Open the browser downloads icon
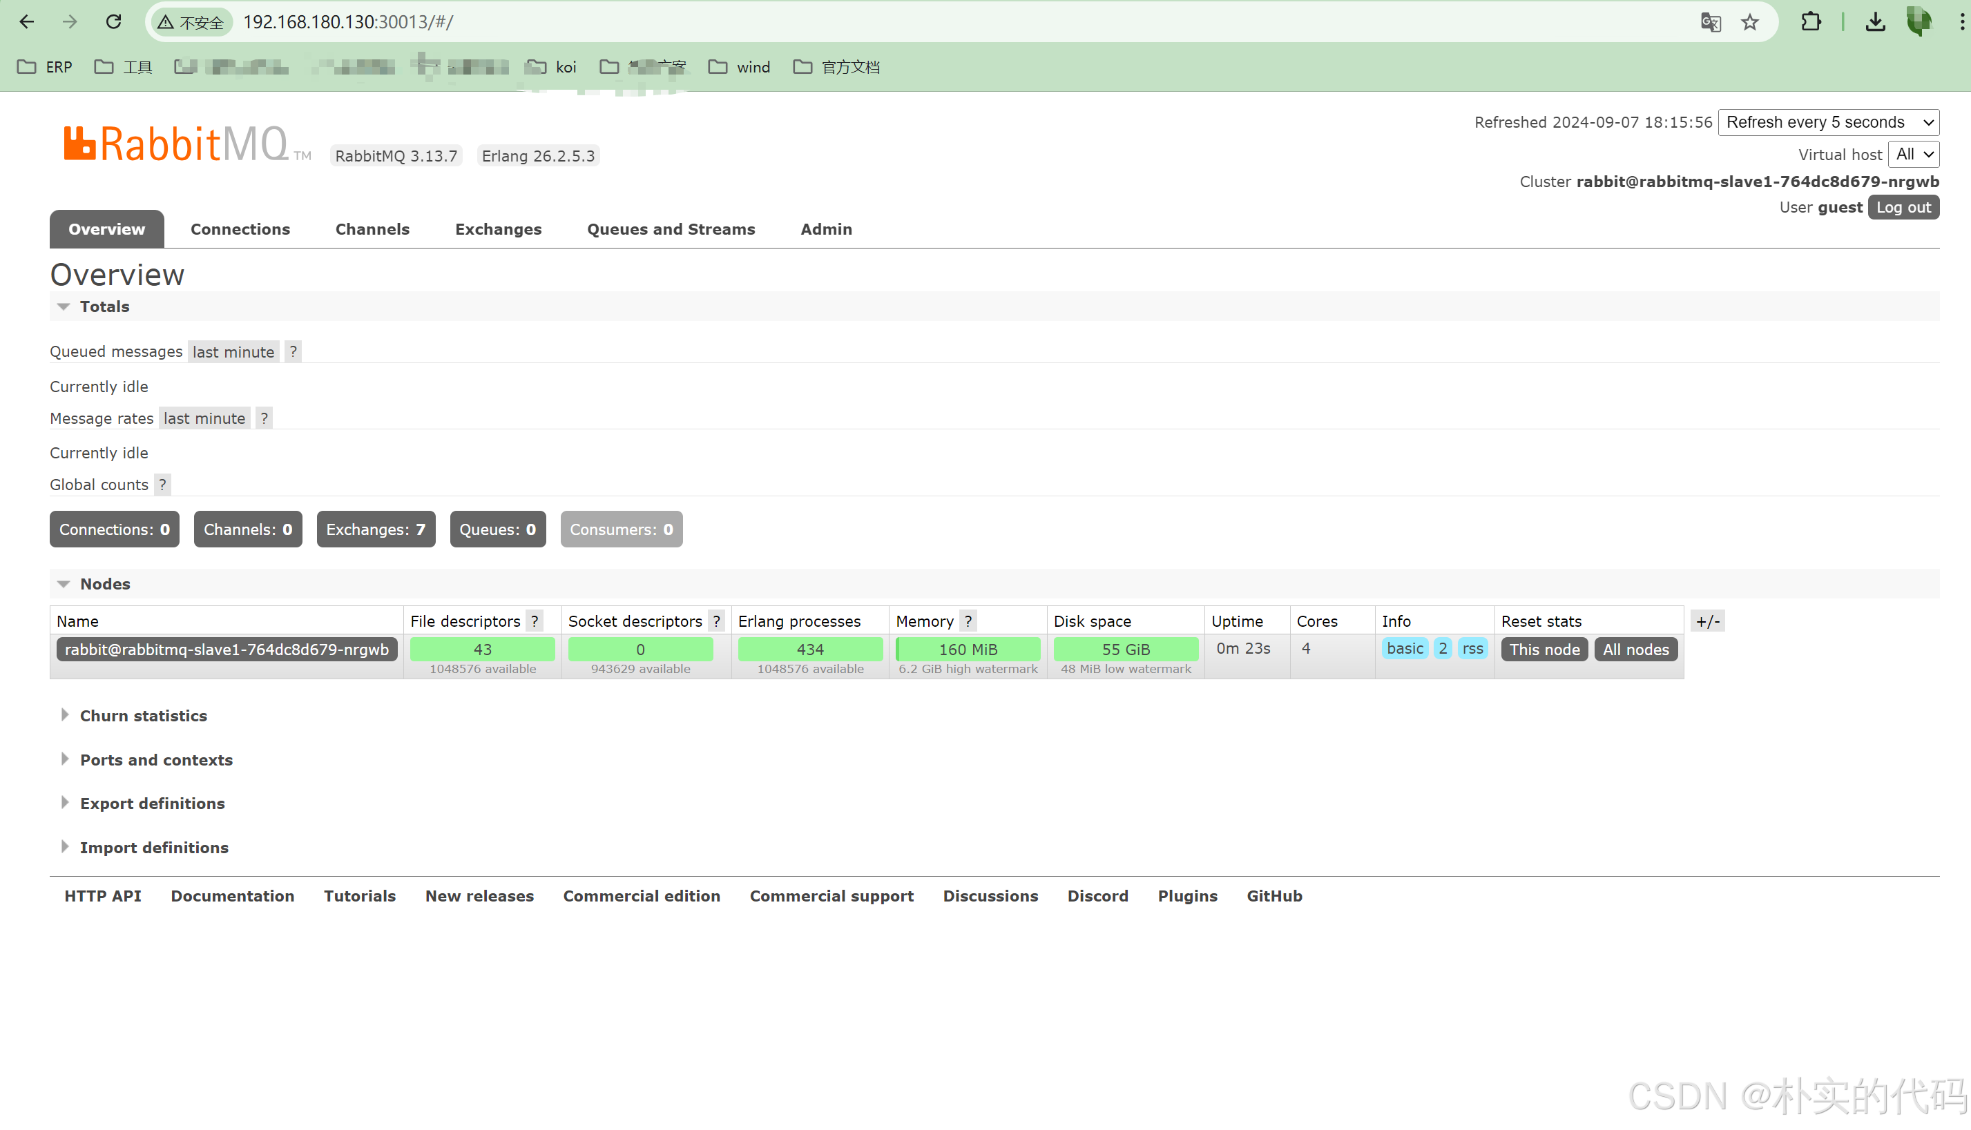This screenshot has height=1130, width=1971. pos(1875,21)
